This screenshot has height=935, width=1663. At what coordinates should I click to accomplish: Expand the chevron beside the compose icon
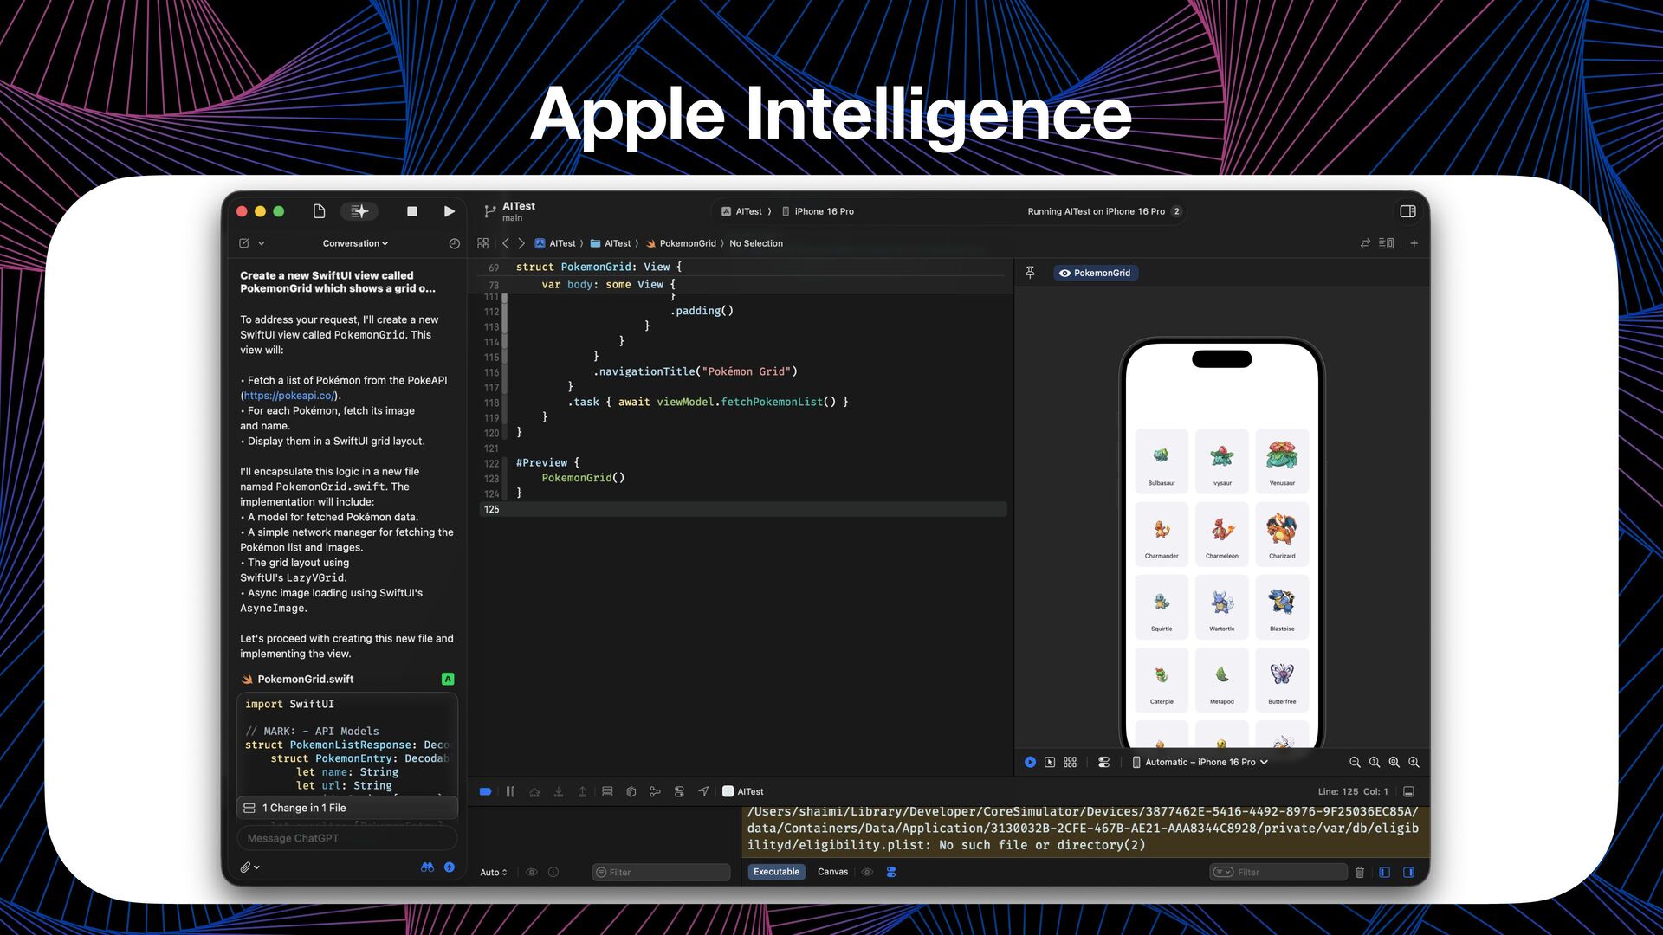pyautogui.click(x=262, y=244)
